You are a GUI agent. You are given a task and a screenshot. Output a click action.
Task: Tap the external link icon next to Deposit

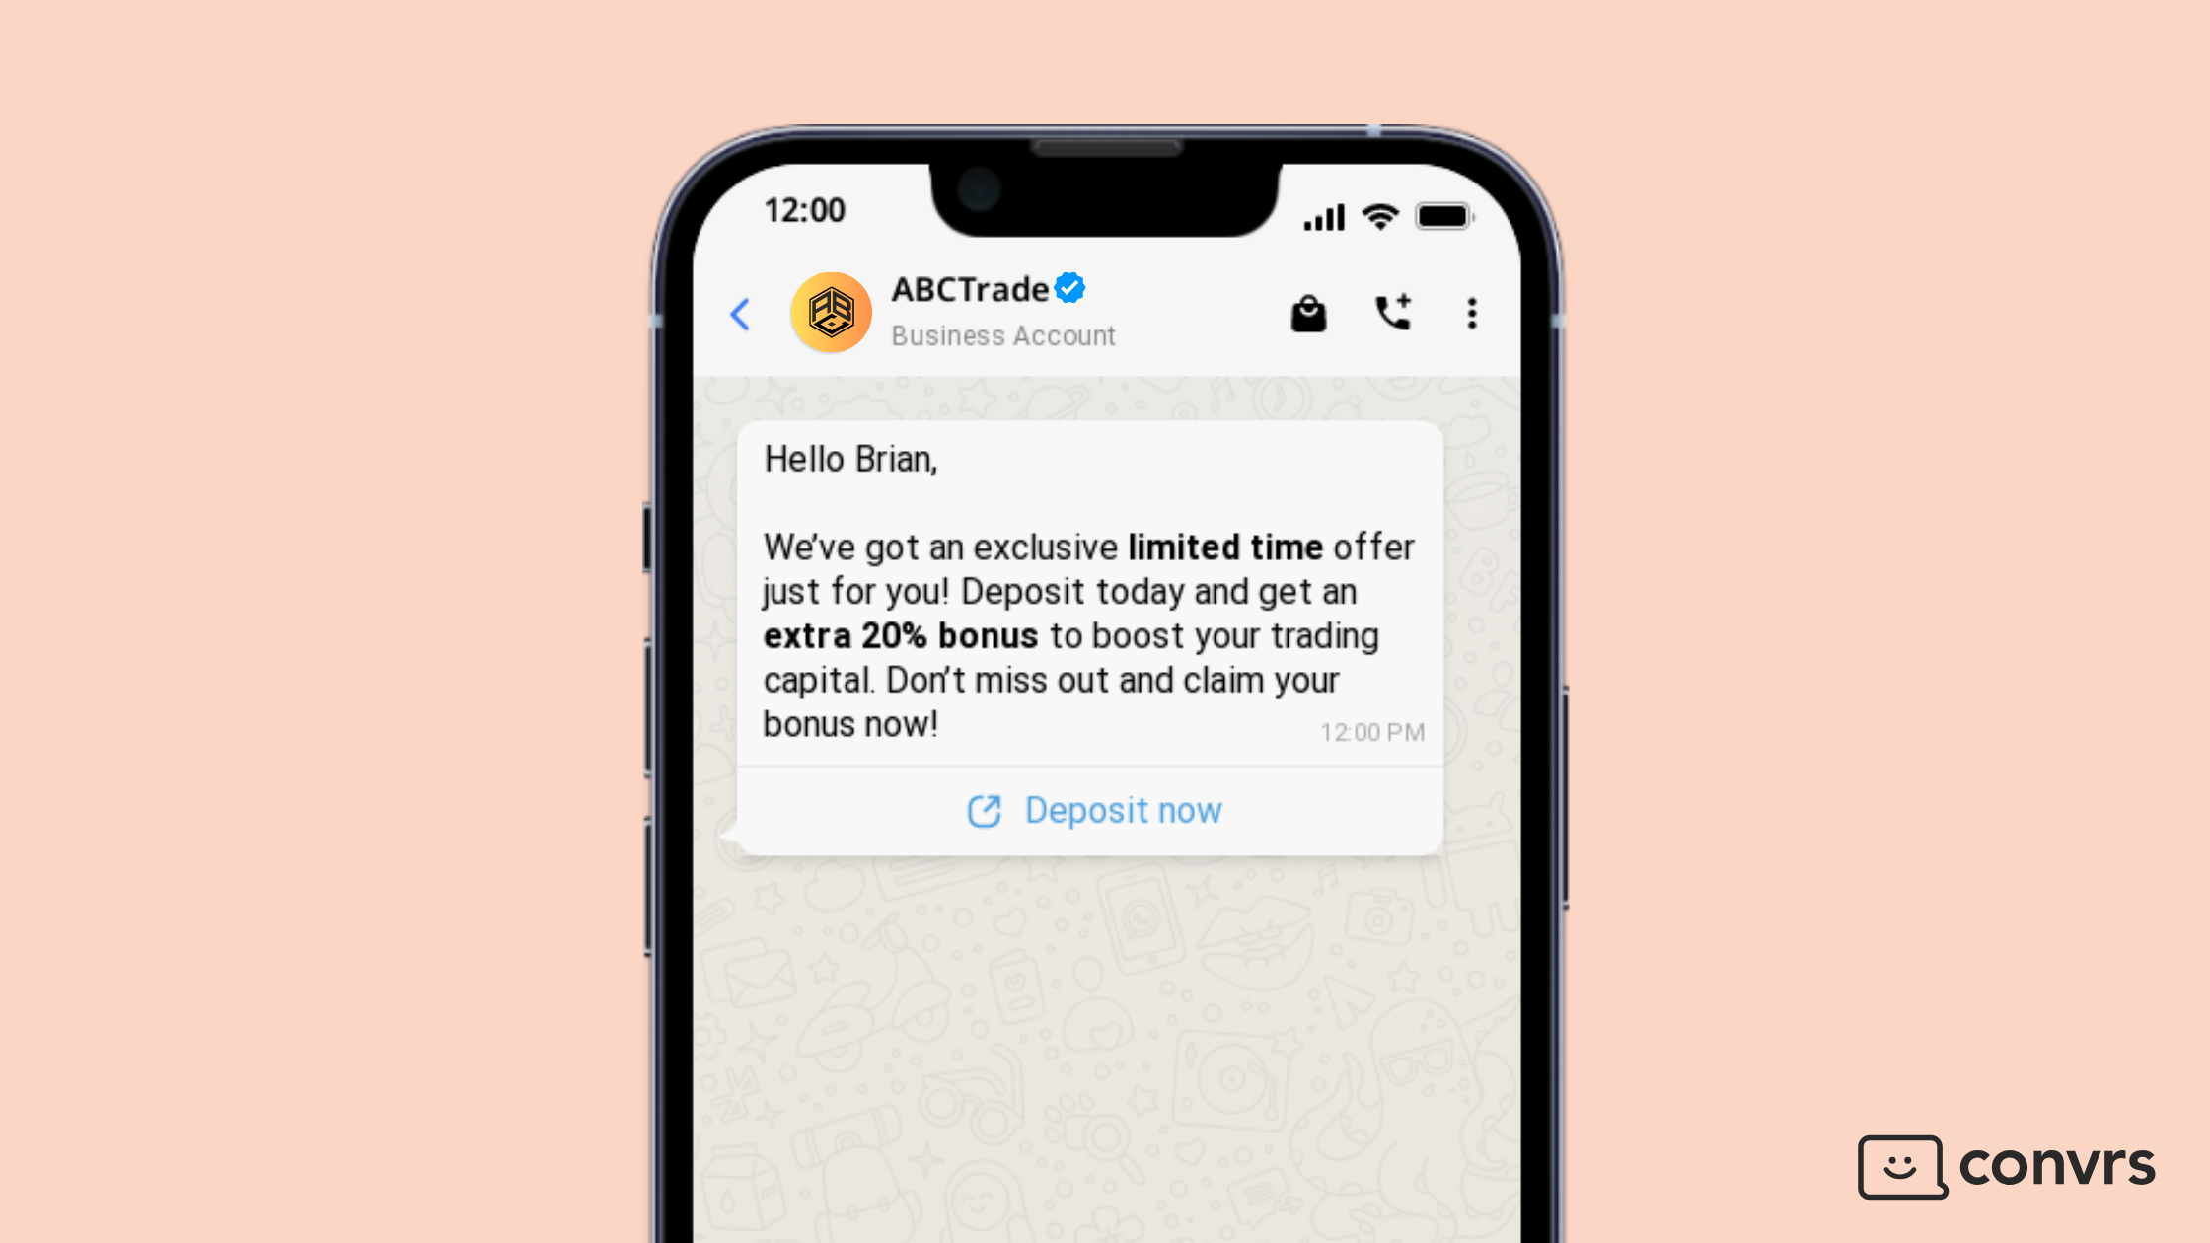(982, 807)
